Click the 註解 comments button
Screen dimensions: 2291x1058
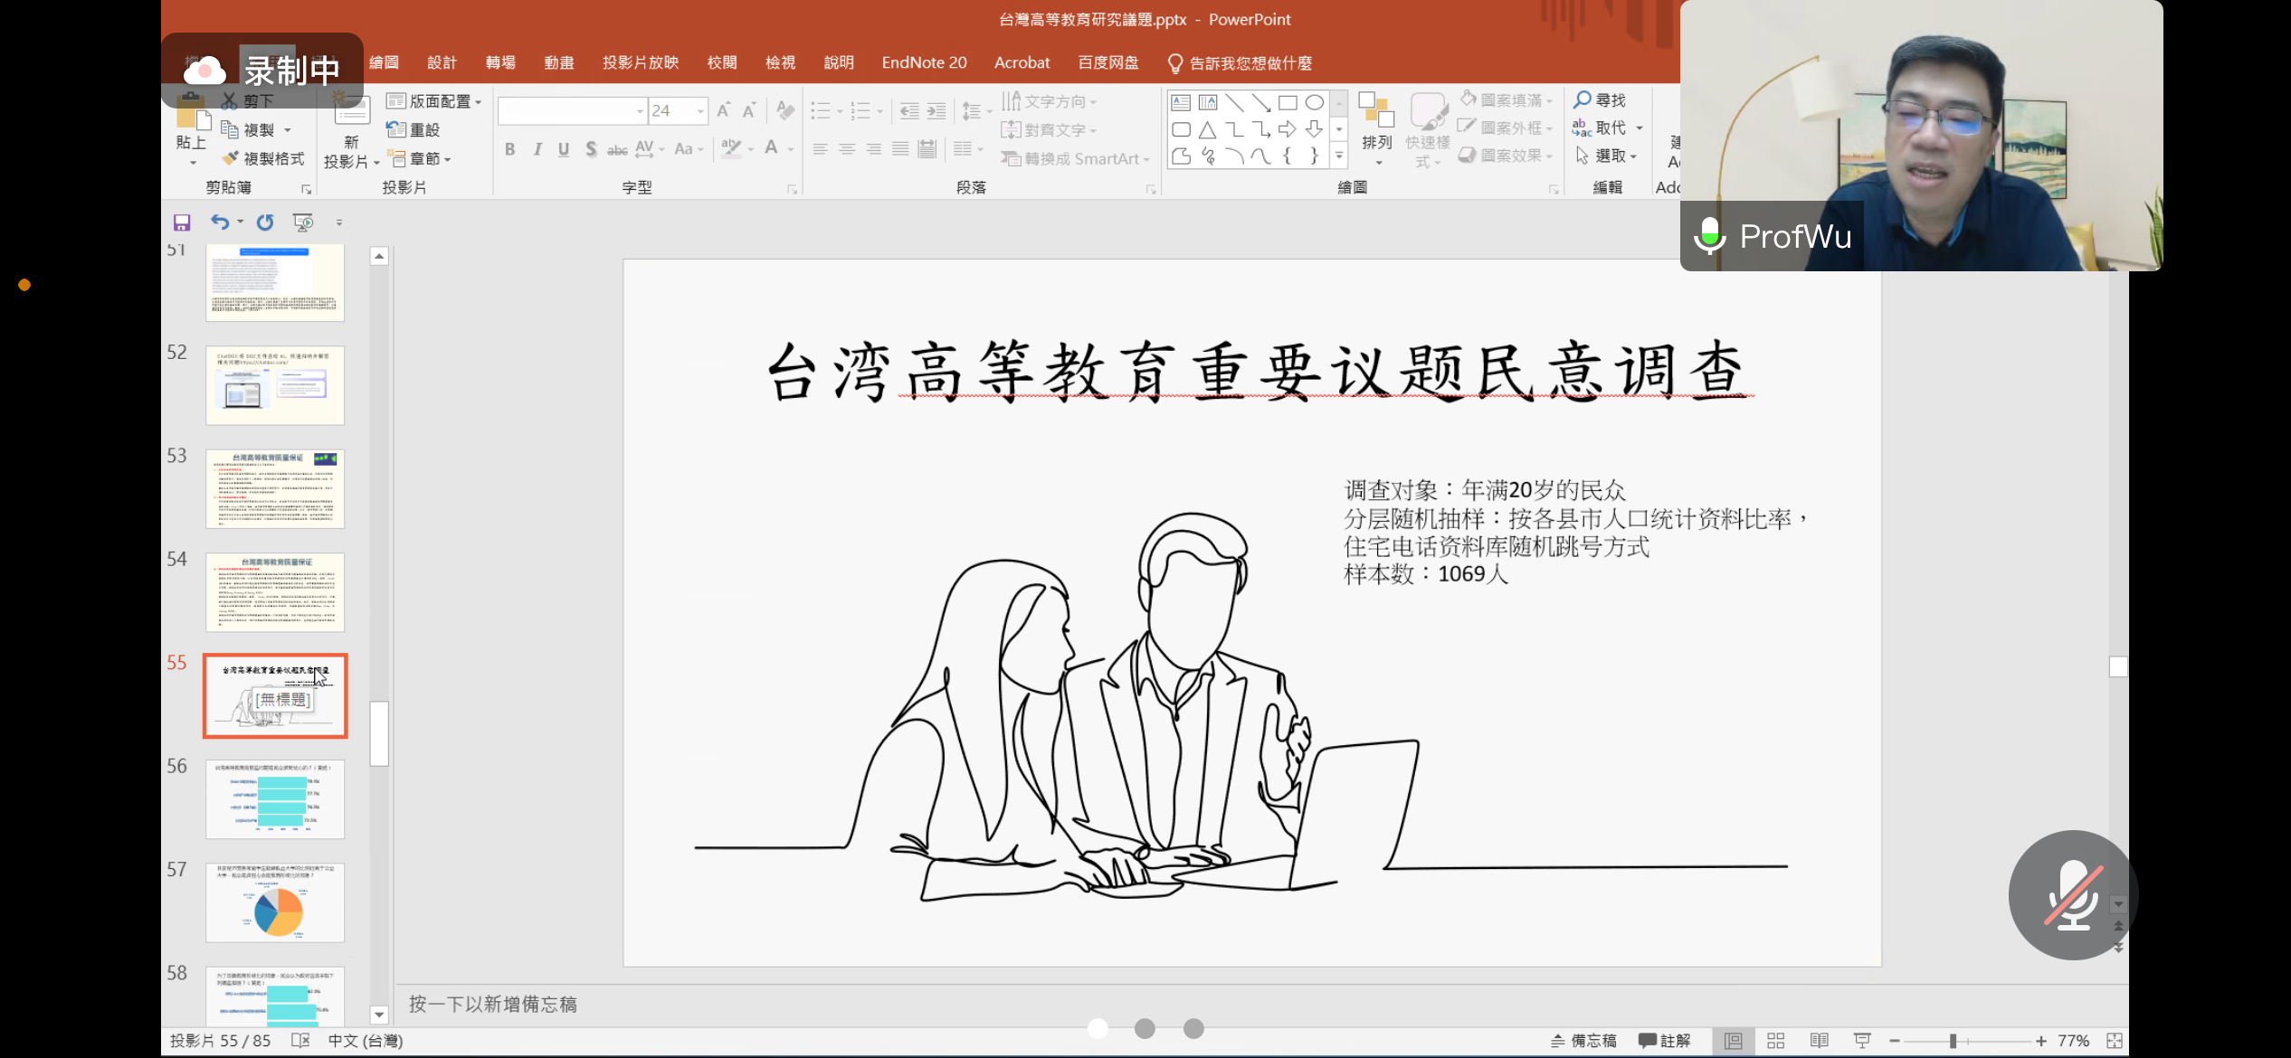(x=1664, y=1041)
